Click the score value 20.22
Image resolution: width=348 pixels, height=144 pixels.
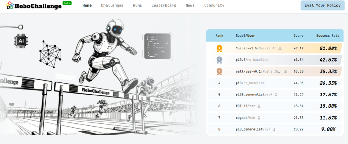298,129
